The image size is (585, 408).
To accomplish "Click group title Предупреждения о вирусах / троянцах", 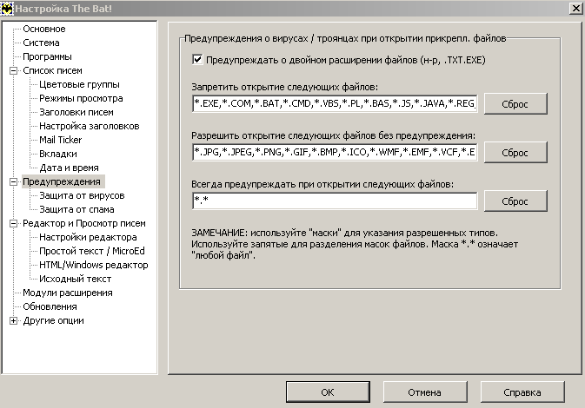I will coord(345,39).
